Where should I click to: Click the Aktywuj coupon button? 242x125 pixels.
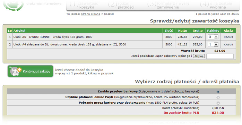tap(199, 56)
